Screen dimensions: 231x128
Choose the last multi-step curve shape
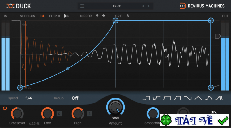click(x=219, y=98)
